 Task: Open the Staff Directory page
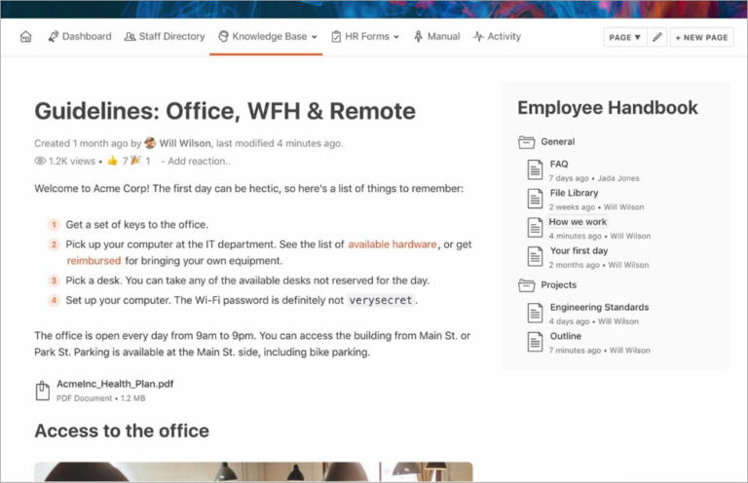165,37
